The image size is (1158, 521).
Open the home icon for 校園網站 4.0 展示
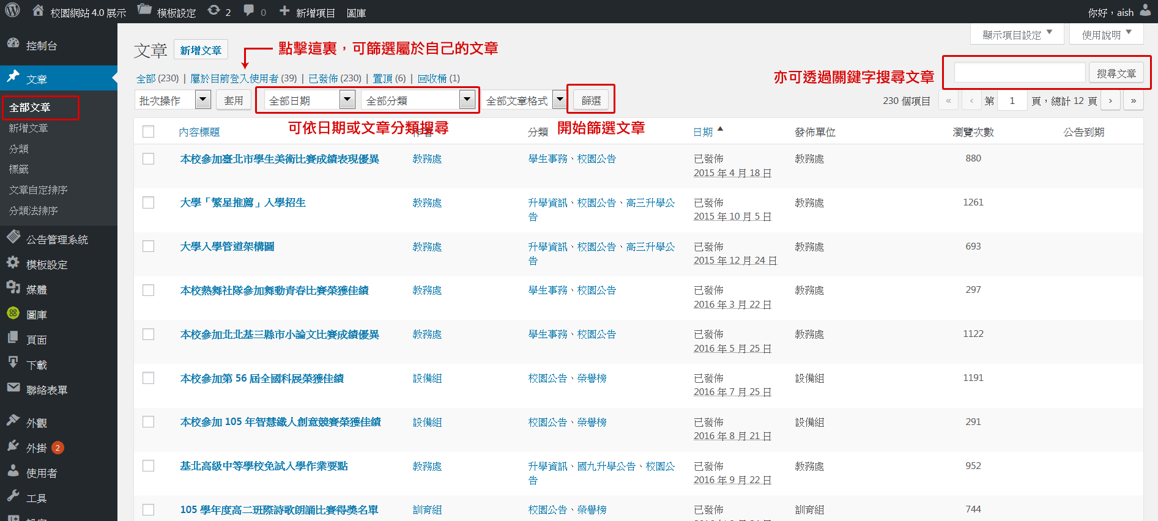pos(38,11)
